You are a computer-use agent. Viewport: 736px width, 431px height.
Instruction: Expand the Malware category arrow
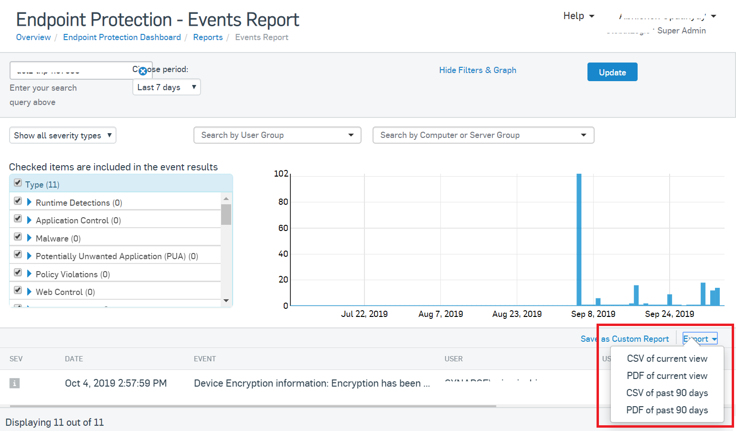pyautogui.click(x=29, y=238)
